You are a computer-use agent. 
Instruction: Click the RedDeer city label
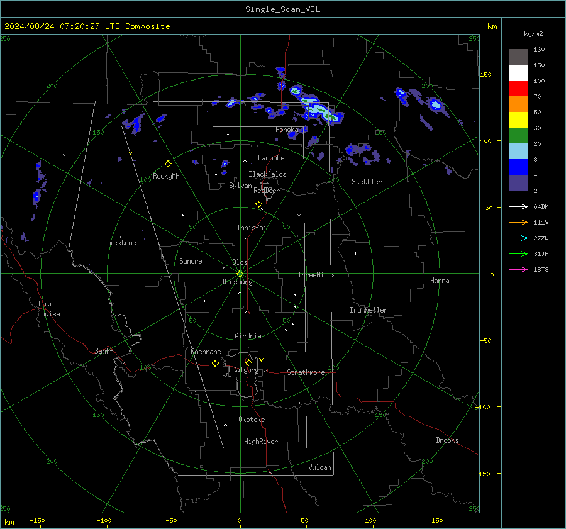[267, 191]
